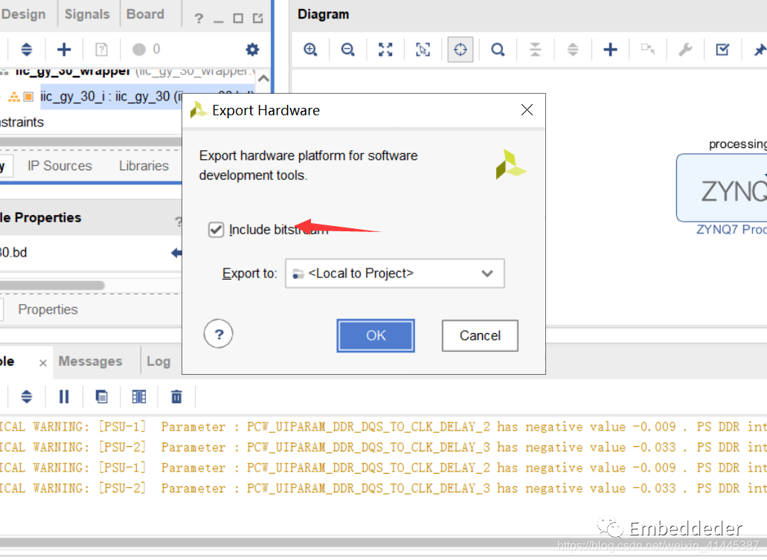Switch to the IP Sources tab

coord(60,166)
